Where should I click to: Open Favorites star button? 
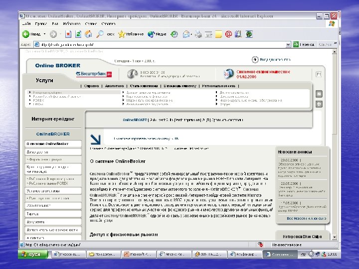coord(131,34)
